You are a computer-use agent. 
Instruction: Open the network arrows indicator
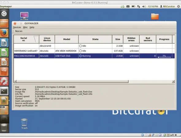[139, 6]
